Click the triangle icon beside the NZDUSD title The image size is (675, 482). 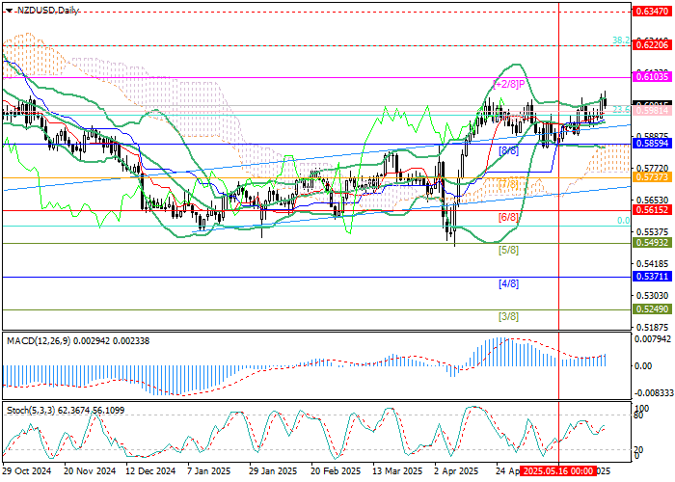(x=5, y=9)
